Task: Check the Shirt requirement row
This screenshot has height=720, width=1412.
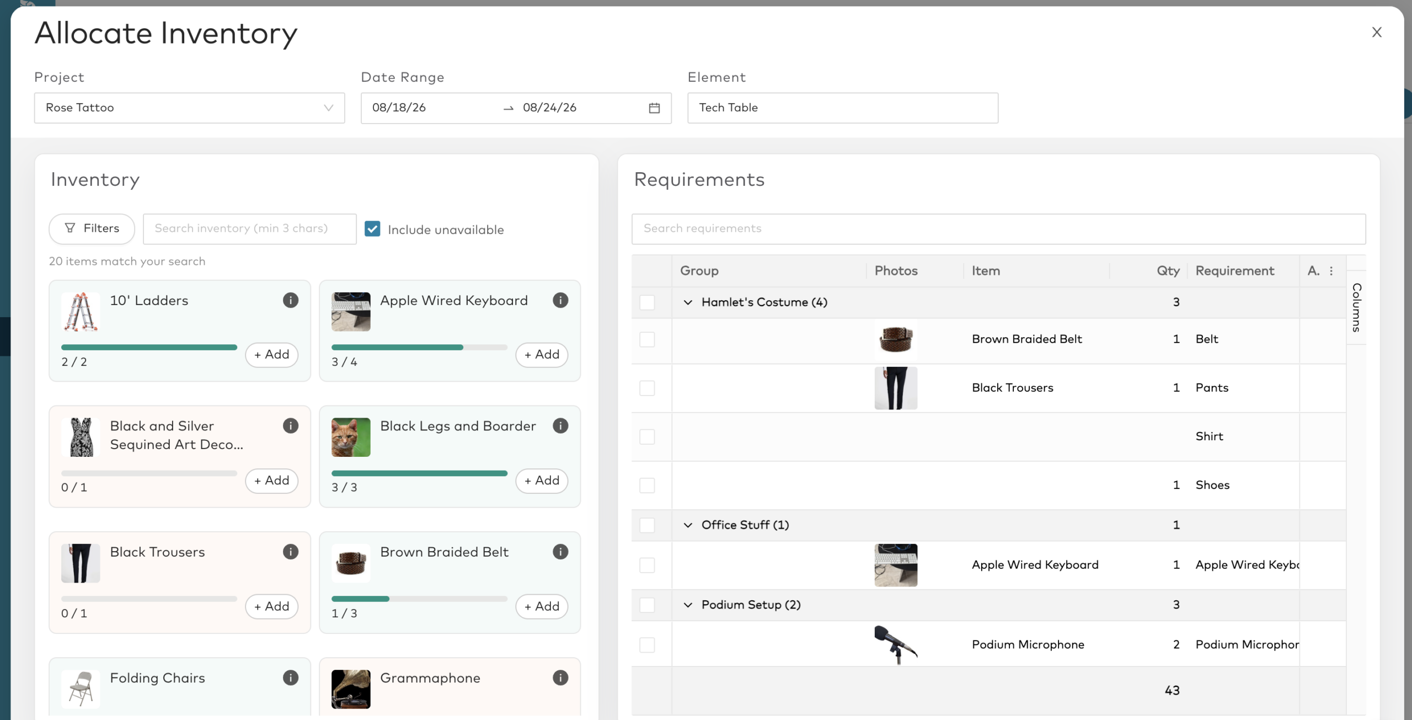Action: 647,437
